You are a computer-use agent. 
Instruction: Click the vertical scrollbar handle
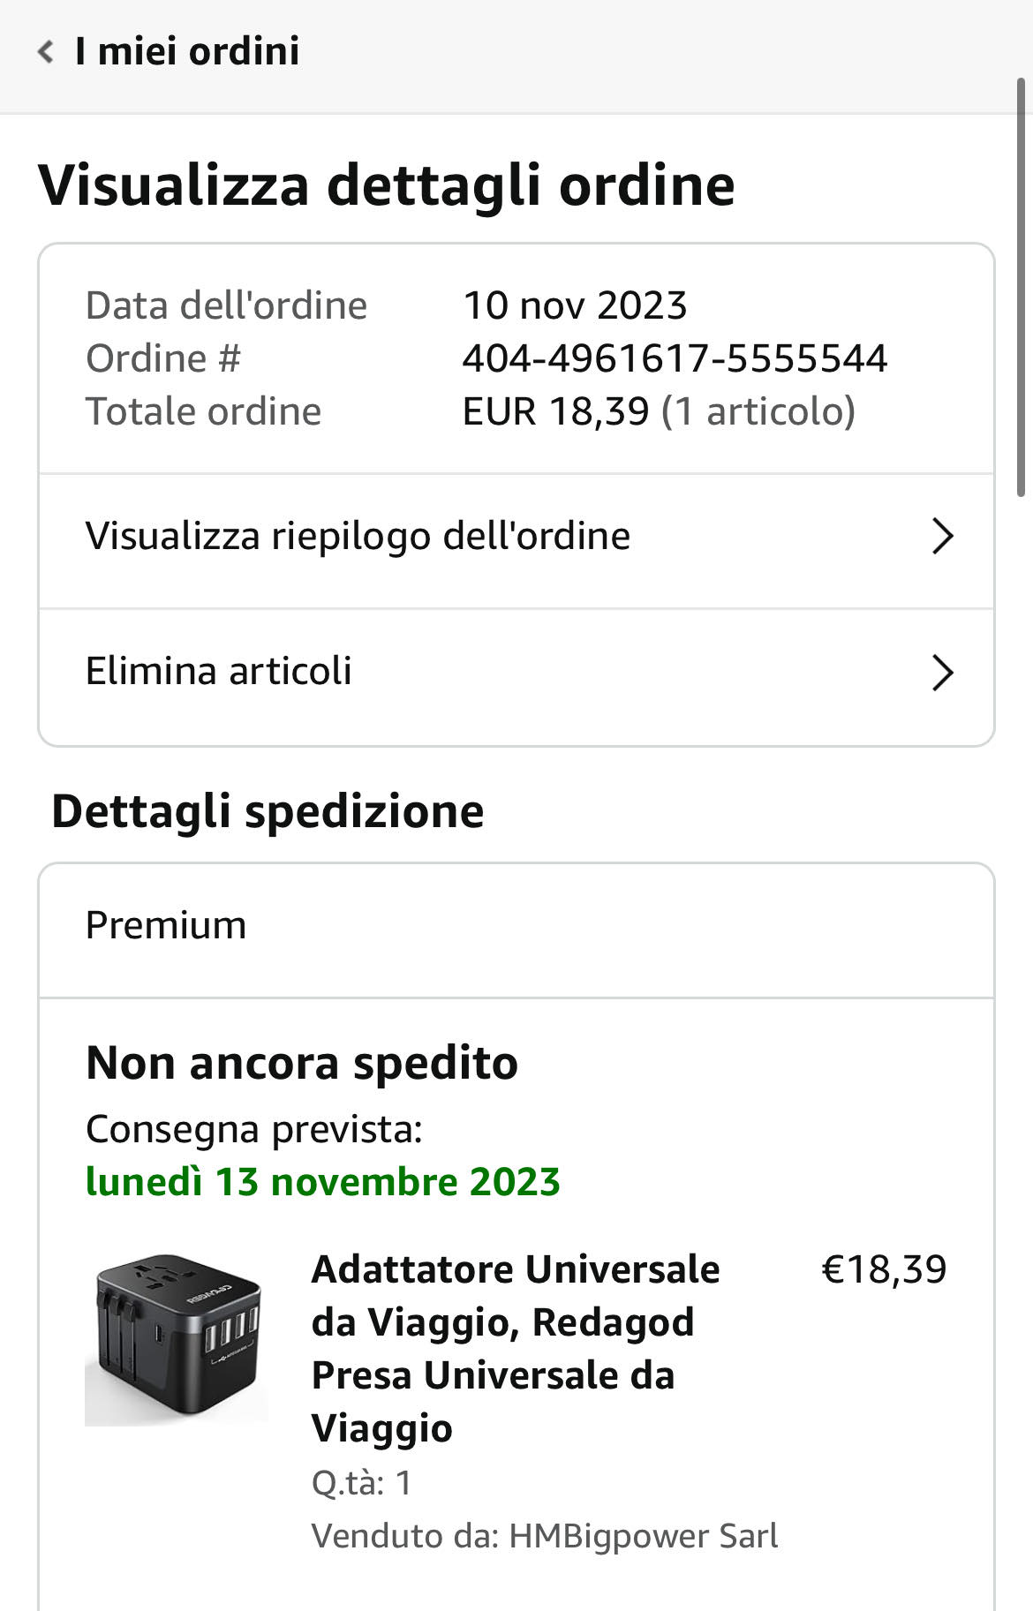click(x=1022, y=288)
